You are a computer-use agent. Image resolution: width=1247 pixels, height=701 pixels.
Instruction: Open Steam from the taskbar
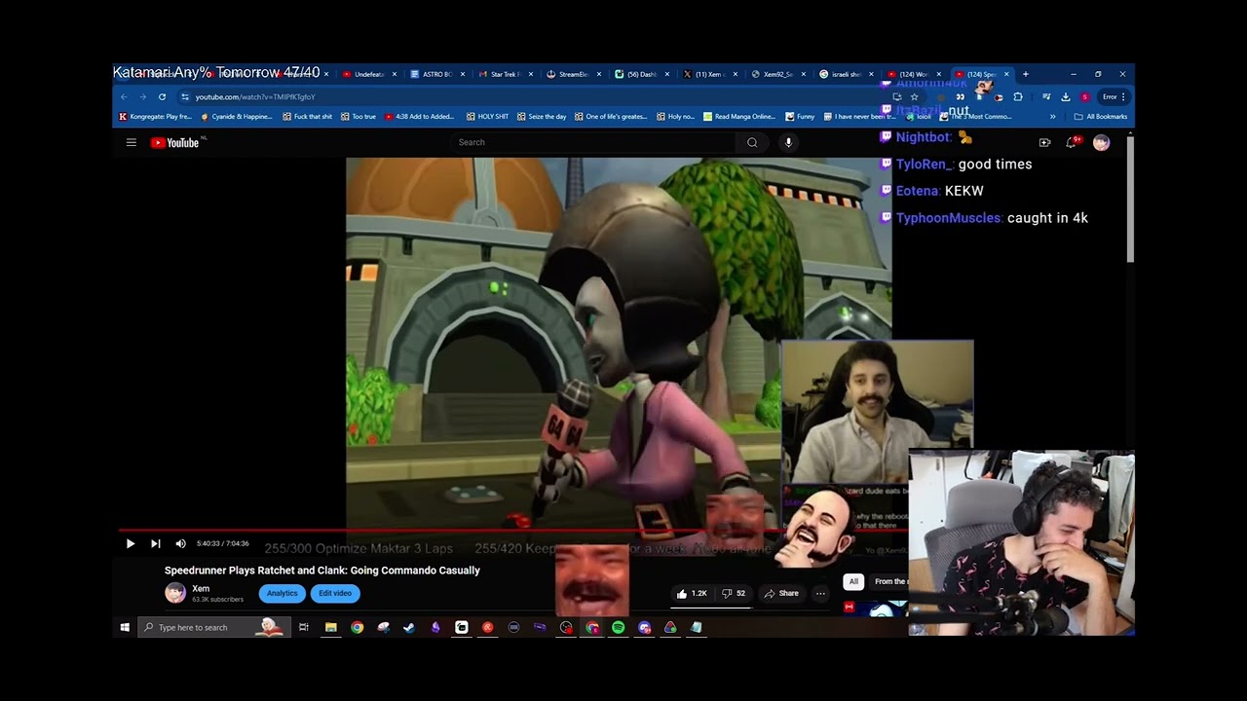[x=409, y=628]
